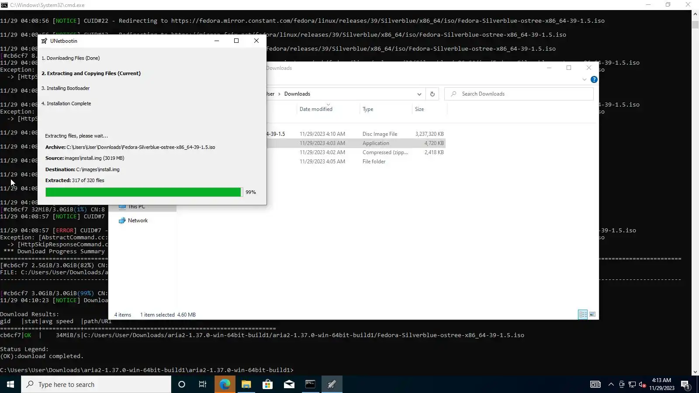Click the '11/29/2023 4:05 AM' date cell
Image resolution: width=699 pixels, height=393 pixels.
pos(322,162)
